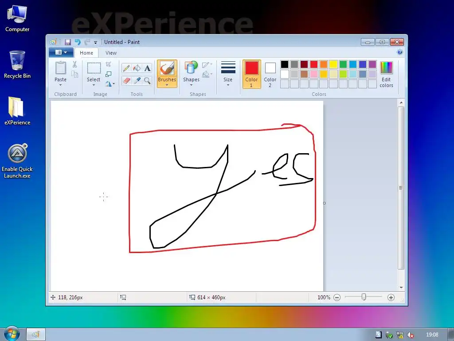The height and width of the screenshot is (341, 454).
Task: Open the Shapes gallery icon
Action: pos(191,68)
